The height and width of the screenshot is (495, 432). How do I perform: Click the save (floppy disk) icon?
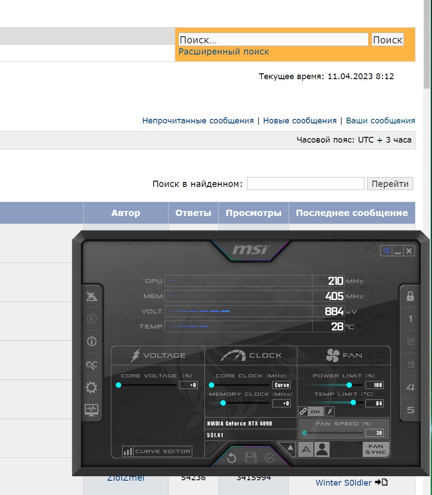(x=251, y=457)
